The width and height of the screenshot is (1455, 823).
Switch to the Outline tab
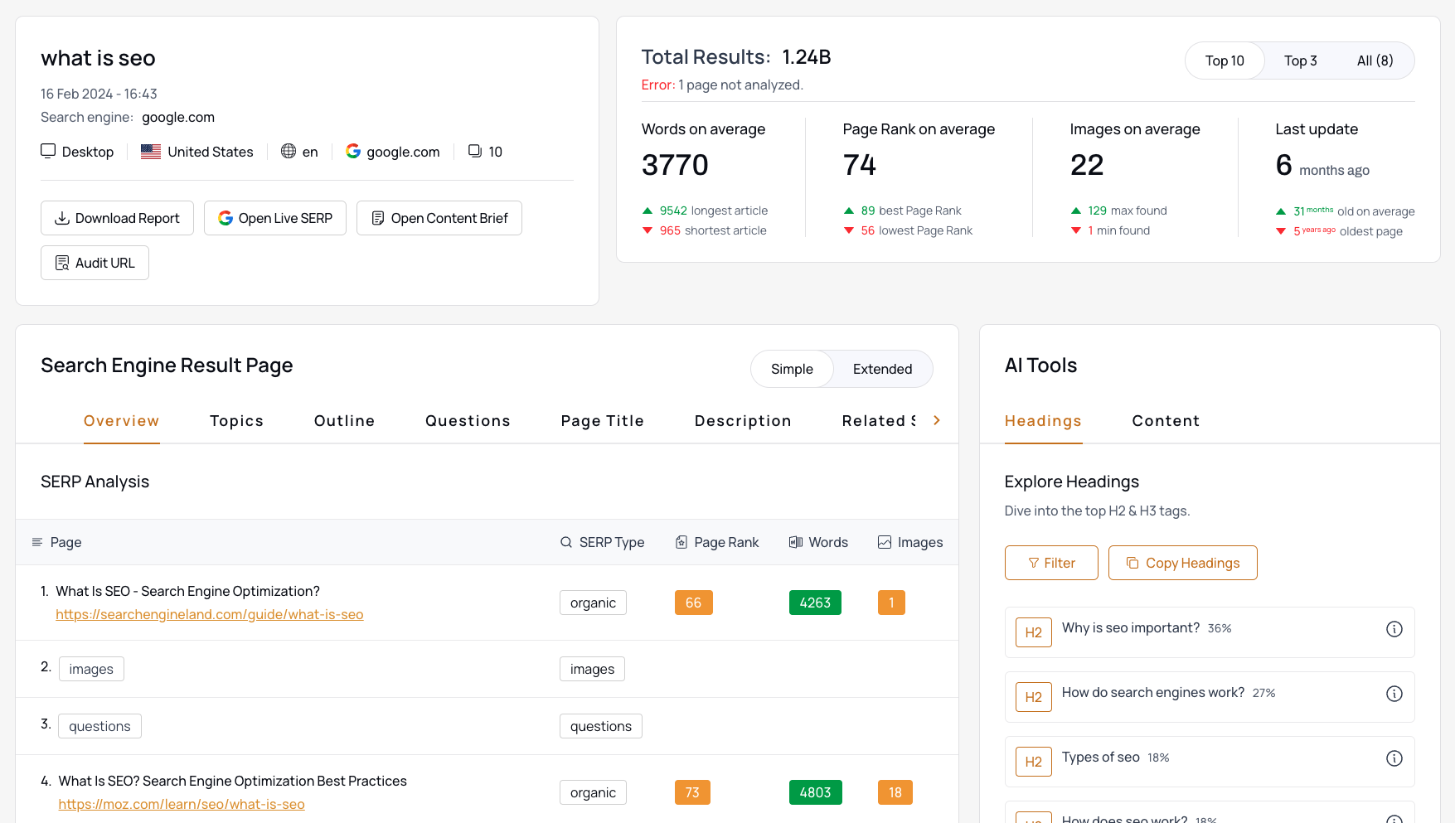(344, 420)
